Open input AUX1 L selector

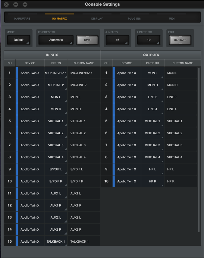tap(56, 193)
